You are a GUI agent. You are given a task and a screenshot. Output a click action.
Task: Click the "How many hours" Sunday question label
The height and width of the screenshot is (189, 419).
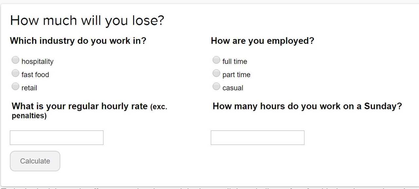(307, 106)
